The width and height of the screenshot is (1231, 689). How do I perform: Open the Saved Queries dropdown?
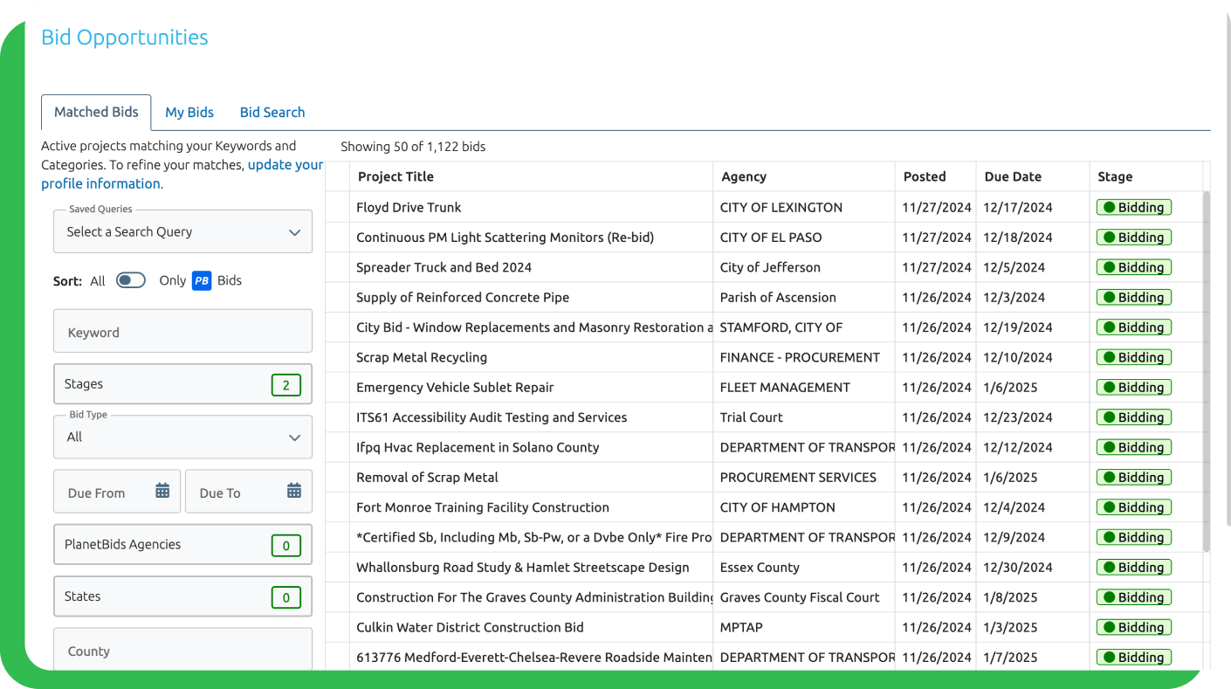182,232
